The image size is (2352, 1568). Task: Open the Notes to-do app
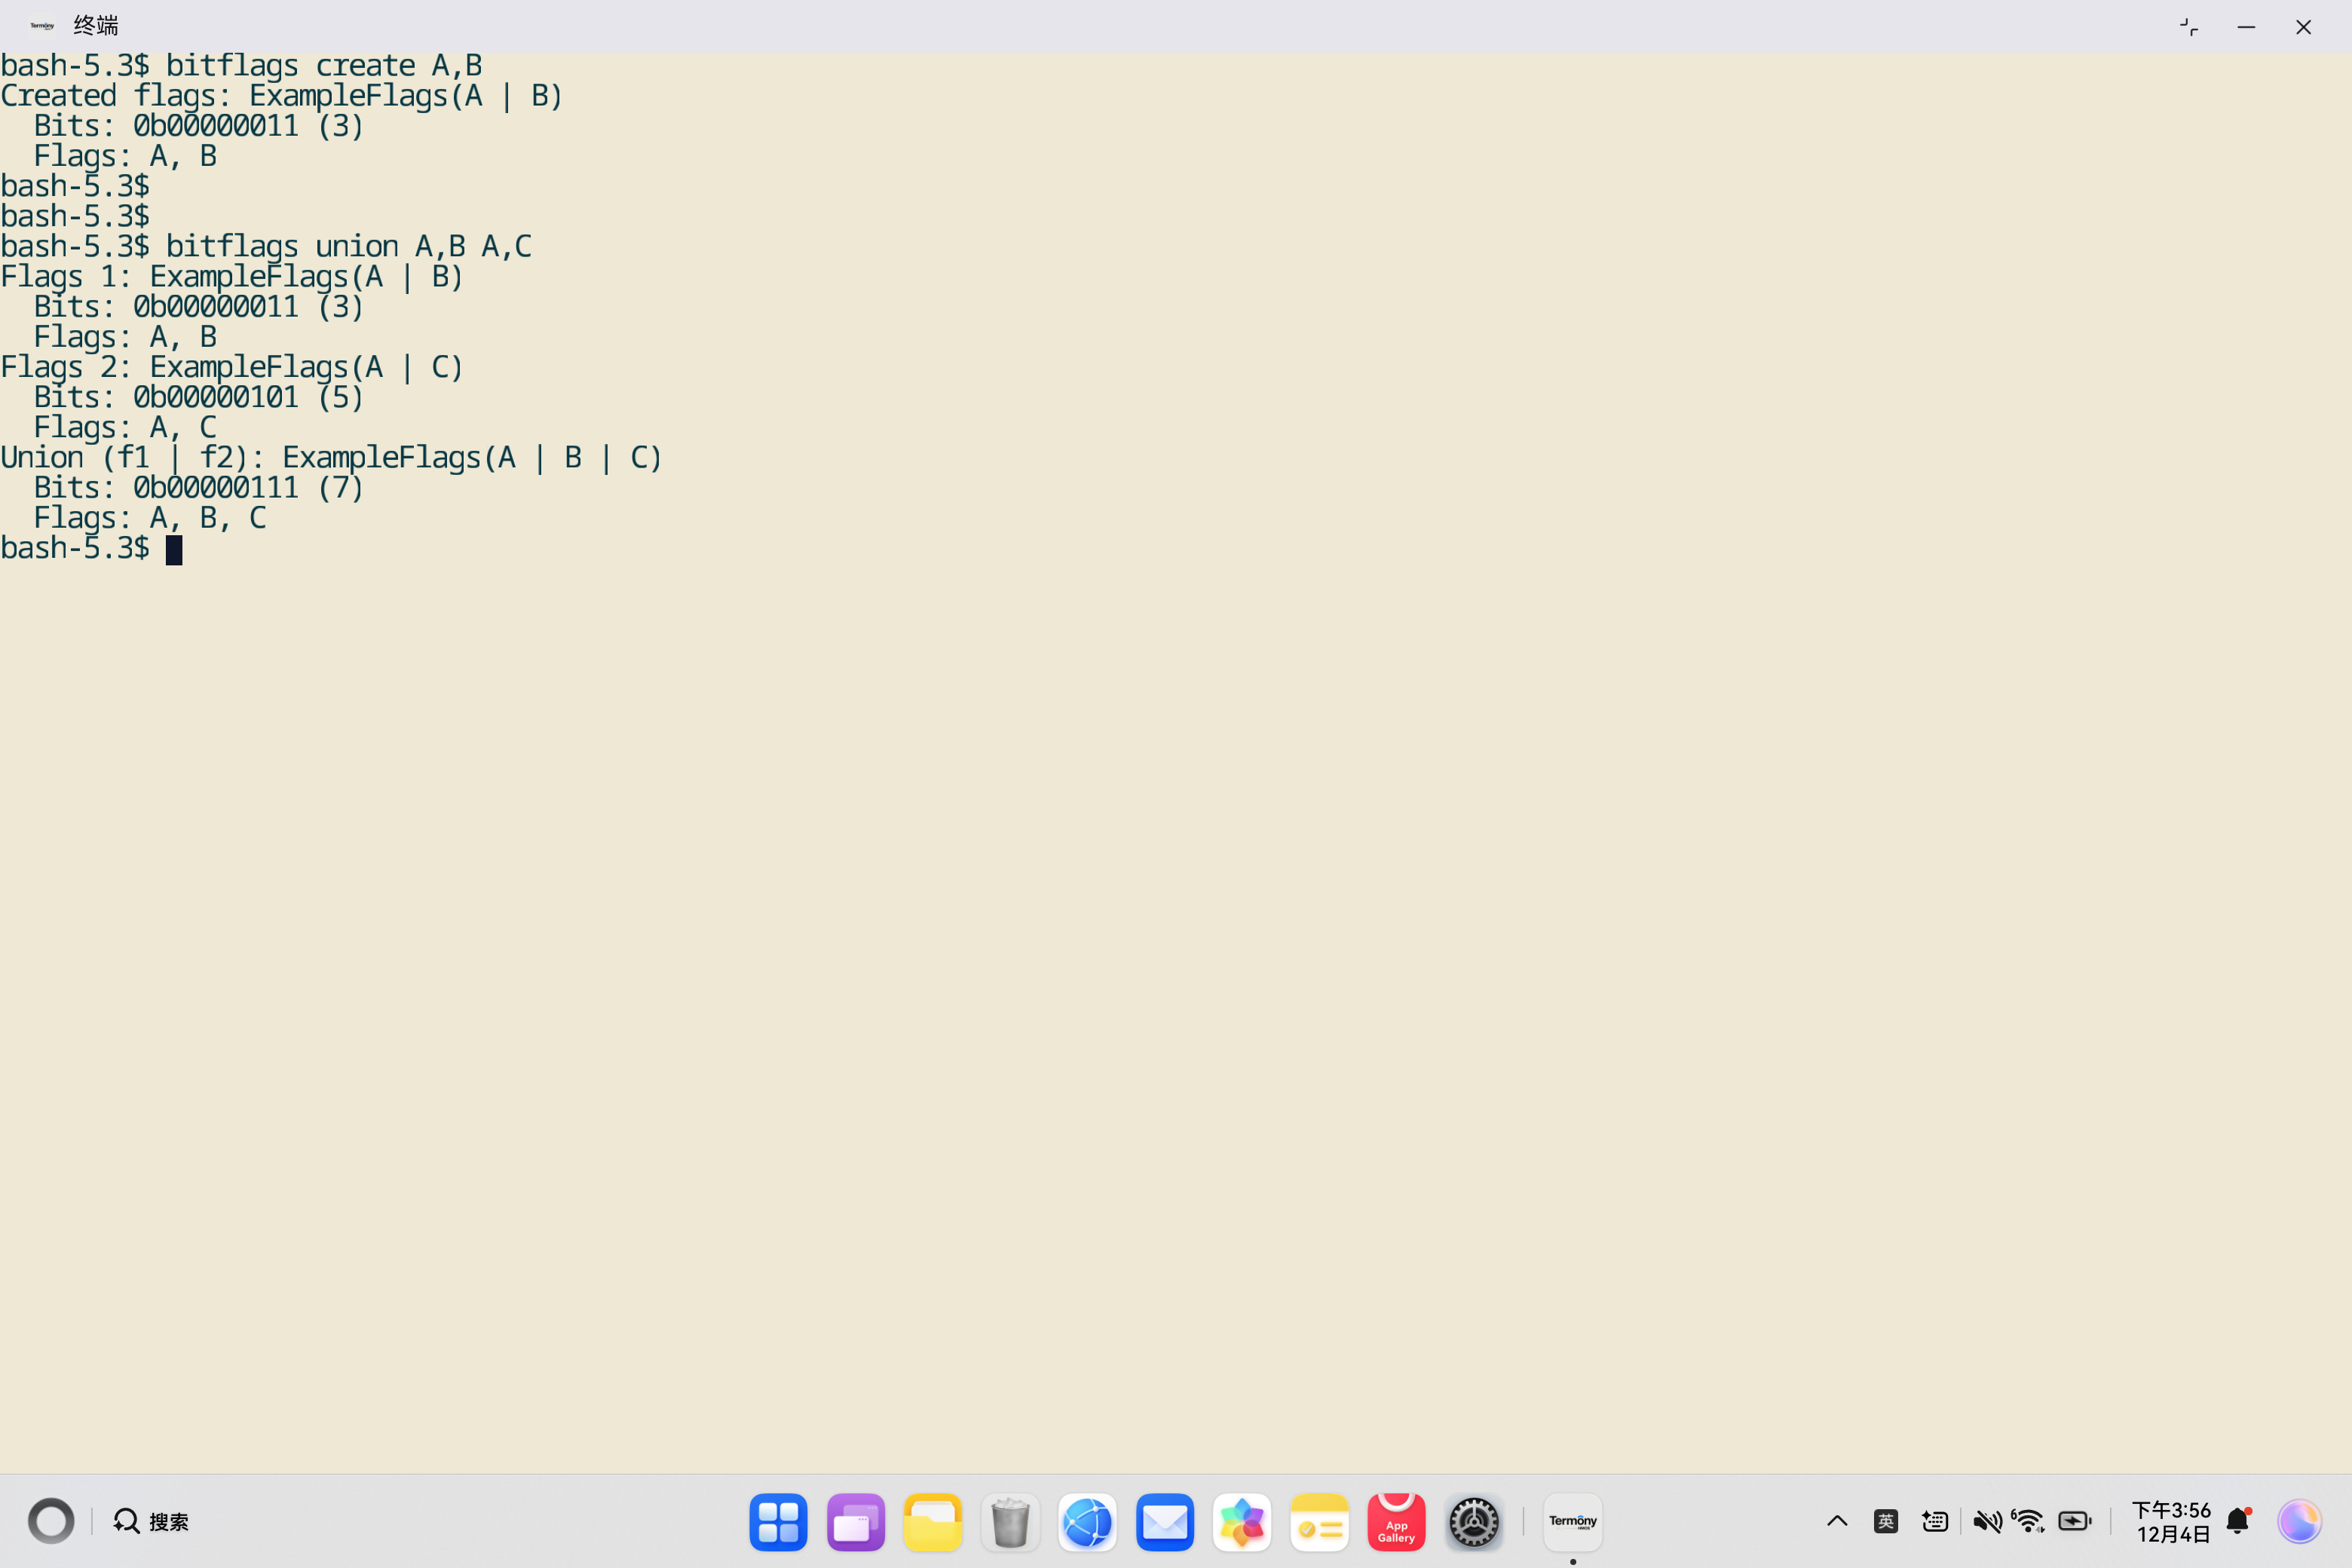tap(1319, 1521)
